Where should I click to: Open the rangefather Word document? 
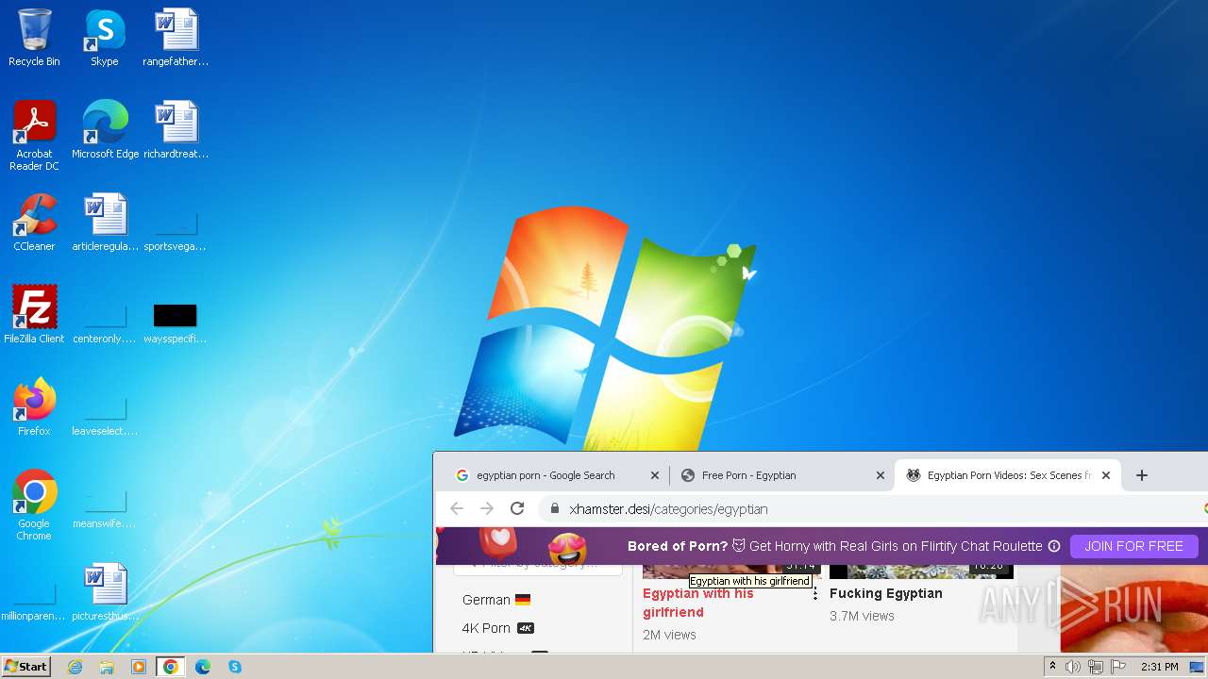[x=176, y=38]
